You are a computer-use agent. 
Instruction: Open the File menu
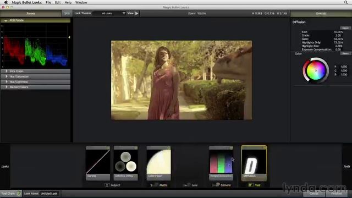coord(48,2)
